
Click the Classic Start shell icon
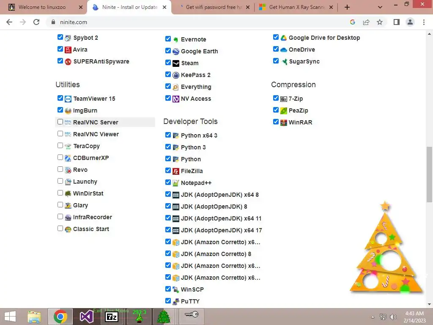(x=68, y=229)
